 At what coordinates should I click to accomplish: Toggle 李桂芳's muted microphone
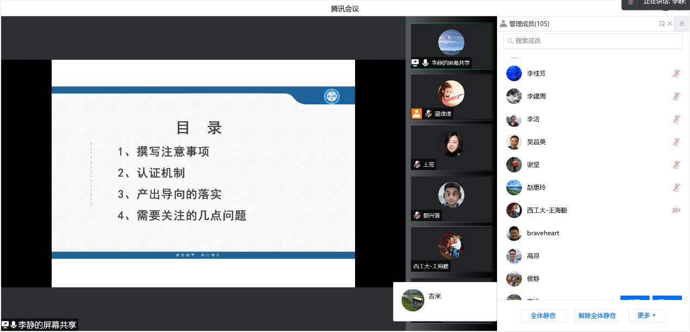676,73
